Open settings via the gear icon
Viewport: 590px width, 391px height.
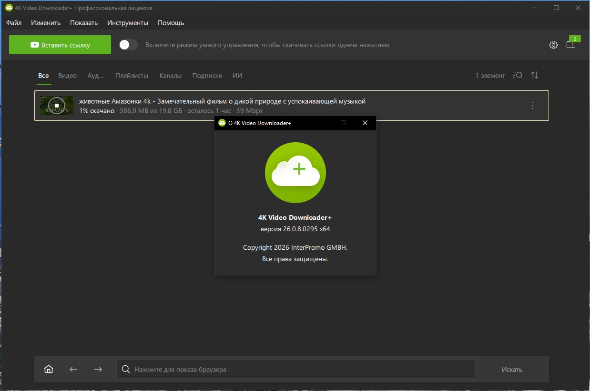(x=553, y=45)
